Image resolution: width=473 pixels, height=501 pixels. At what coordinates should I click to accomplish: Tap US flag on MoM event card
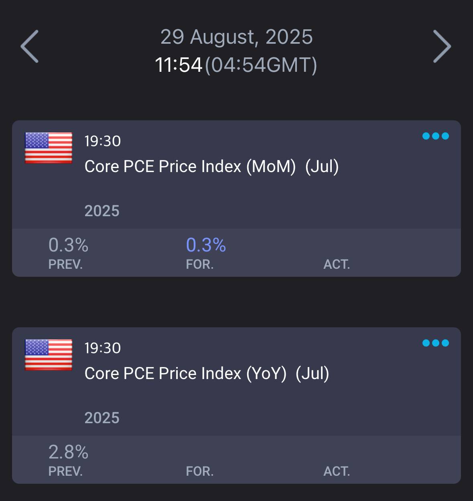pyautogui.click(x=49, y=148)
